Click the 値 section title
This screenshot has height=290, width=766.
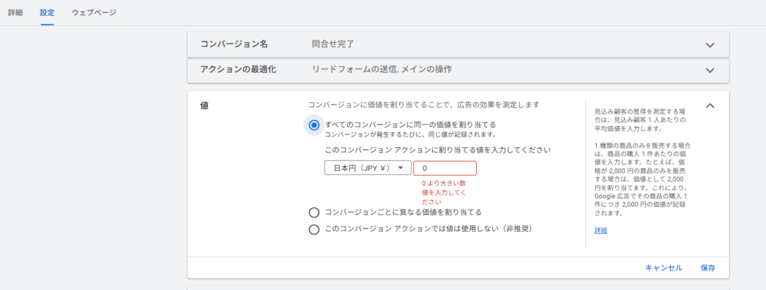click(204, 106)
